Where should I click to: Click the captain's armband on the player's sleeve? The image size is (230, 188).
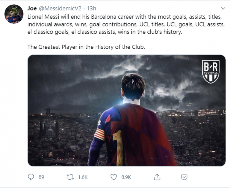click(100, 134)
